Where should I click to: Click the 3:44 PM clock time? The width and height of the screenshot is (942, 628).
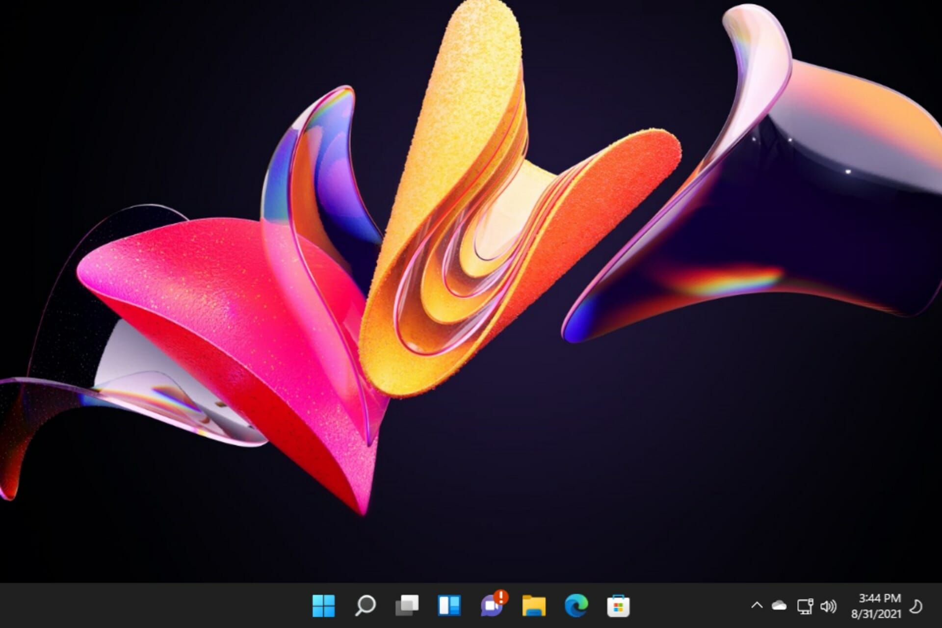879,598
